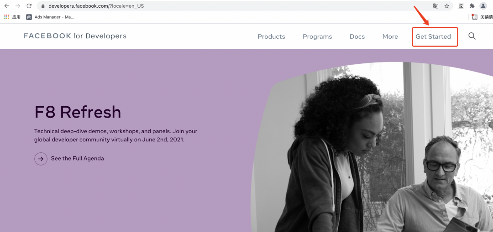Click the browser forward arrow
The width and height of the screenshot is (493, 232).
[x=18, y=6]
